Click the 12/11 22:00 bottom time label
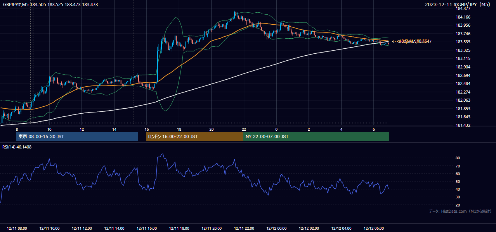 click(244, 229)
